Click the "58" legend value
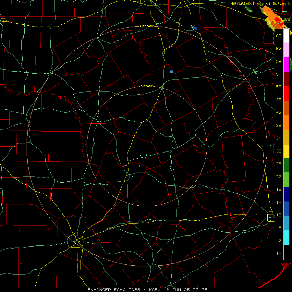Screen dimensions: 292x292 click(x=279, y=61)
